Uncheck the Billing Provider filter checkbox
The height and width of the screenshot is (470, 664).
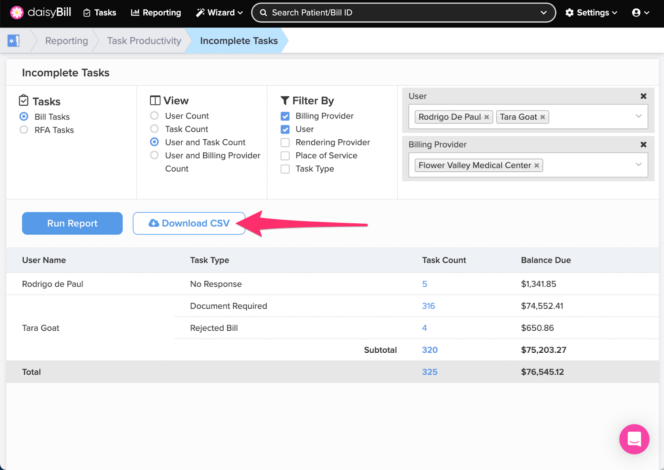pos(285,116)
